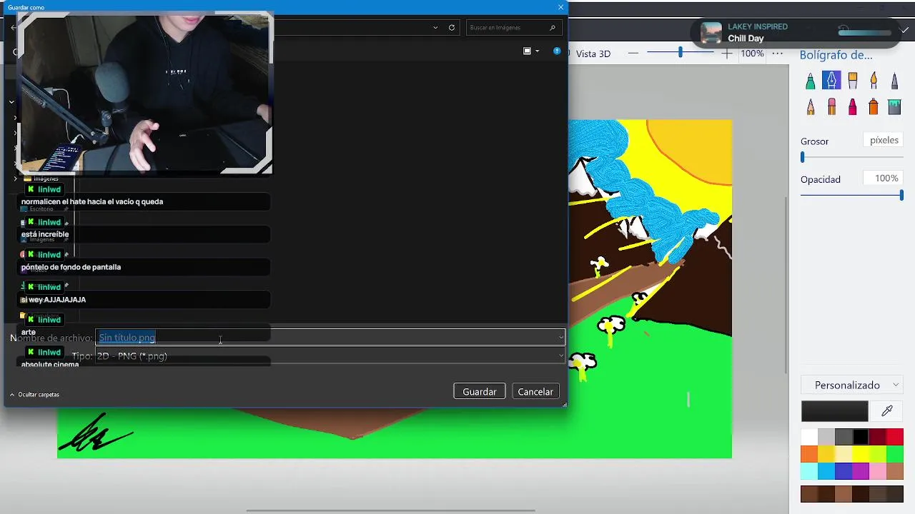This screenshot has height=514, width=915.
Task: Select the green marker brush in Paint 3D
Action: point(810,81)
